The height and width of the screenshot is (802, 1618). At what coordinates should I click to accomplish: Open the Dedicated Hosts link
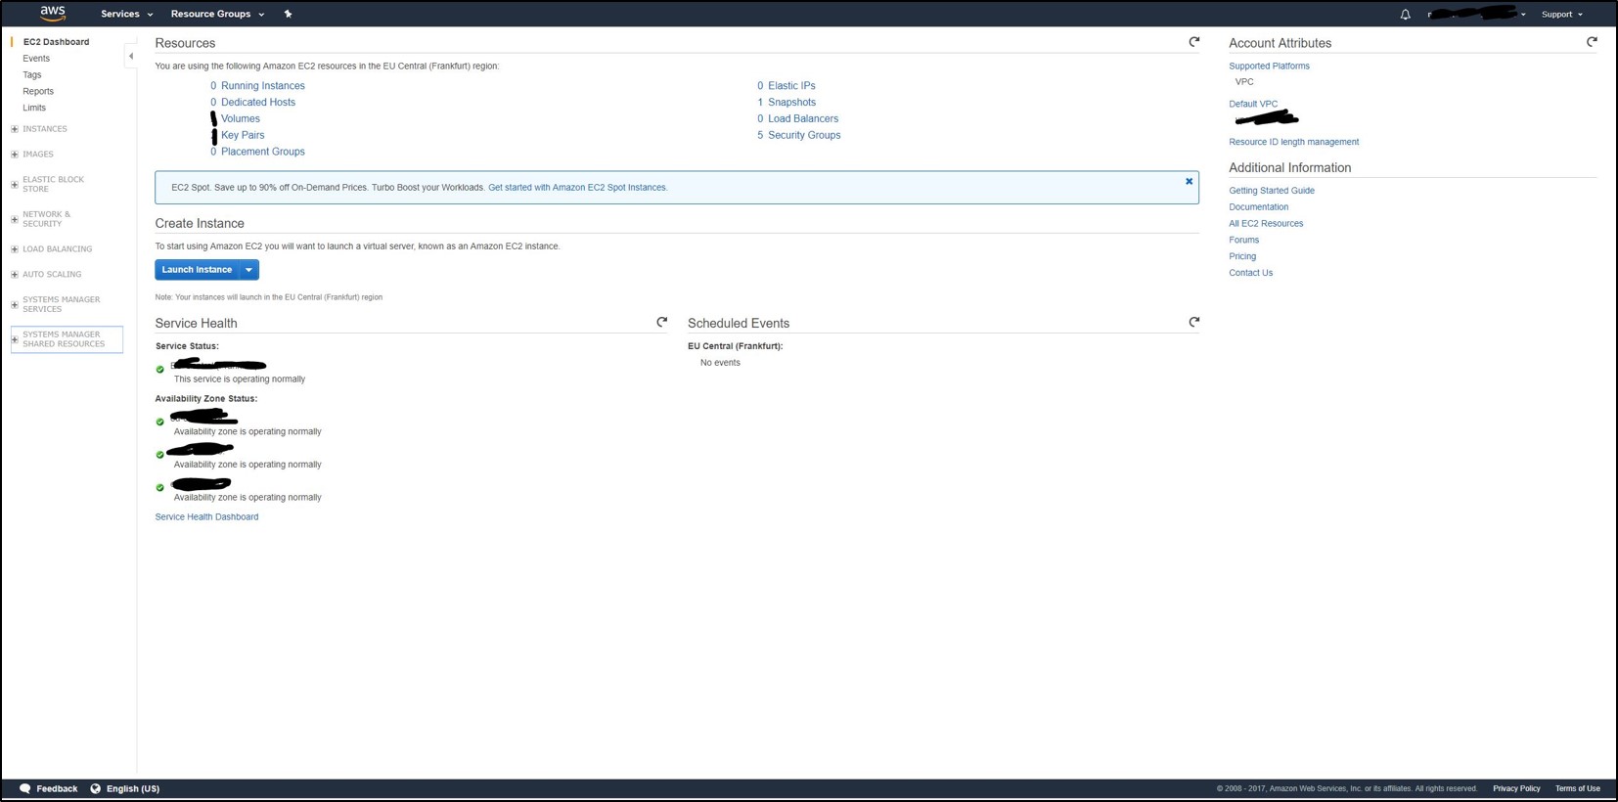(258, 103)
